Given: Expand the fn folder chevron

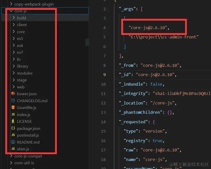Looking at the screenshot, I should 14,59.
